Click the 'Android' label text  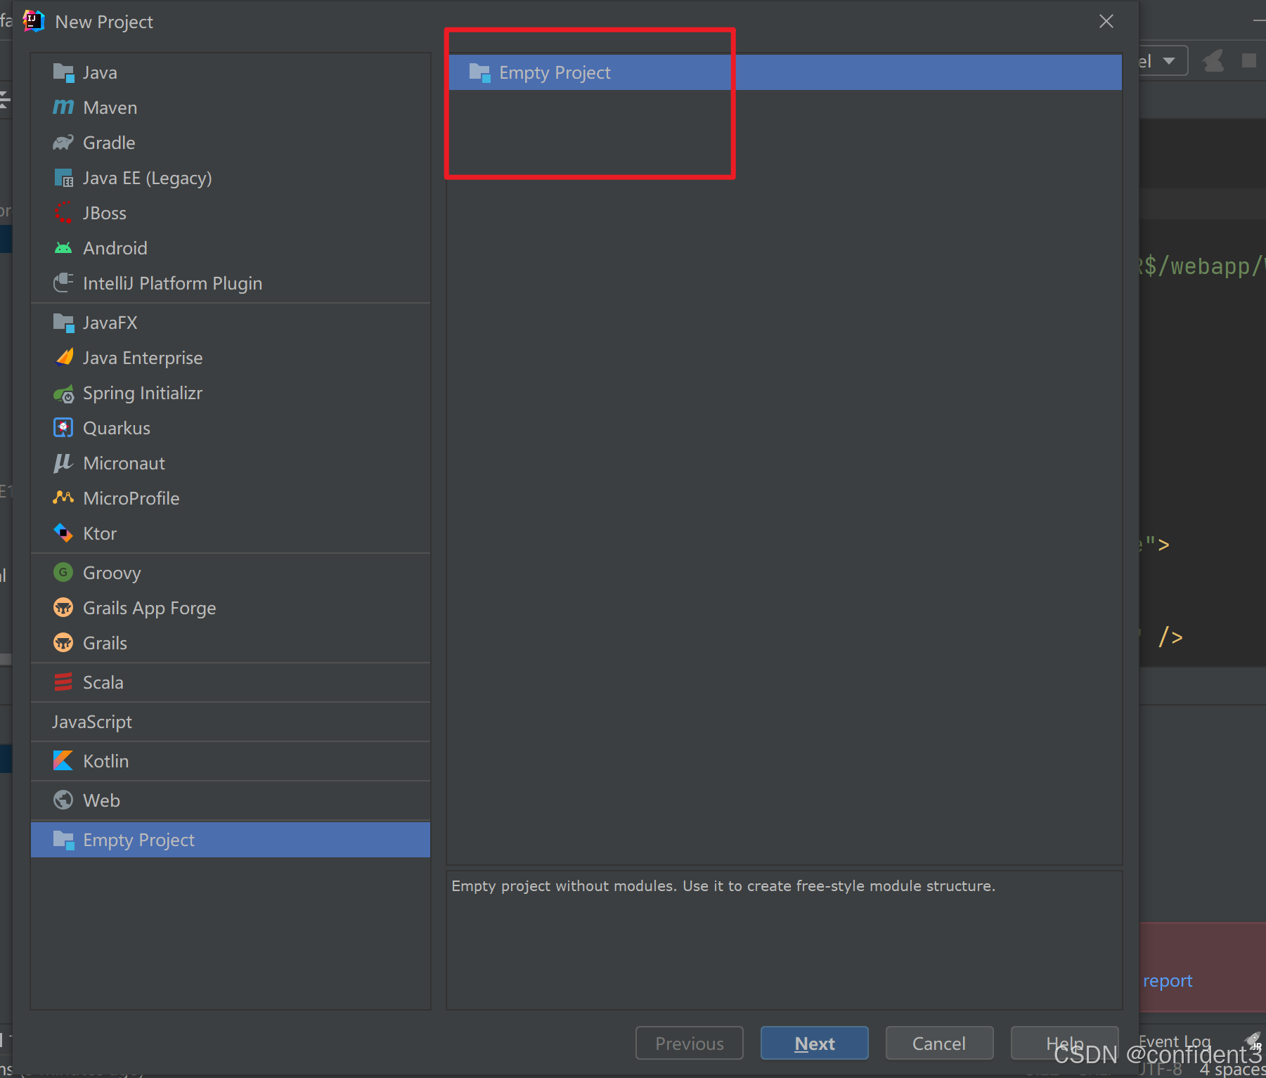pos(115,248)
